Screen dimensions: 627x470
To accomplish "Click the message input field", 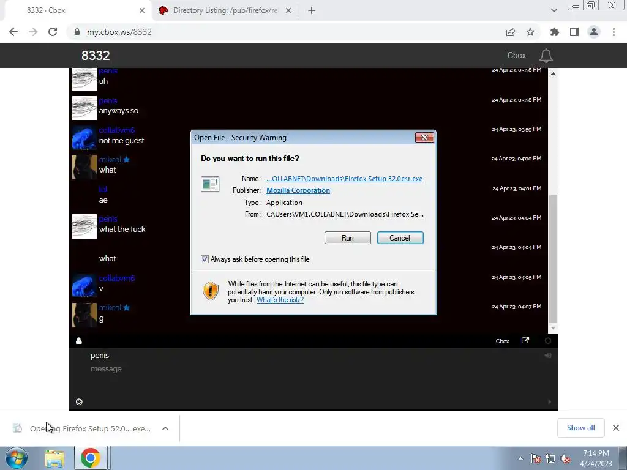I will coord(312,369).
